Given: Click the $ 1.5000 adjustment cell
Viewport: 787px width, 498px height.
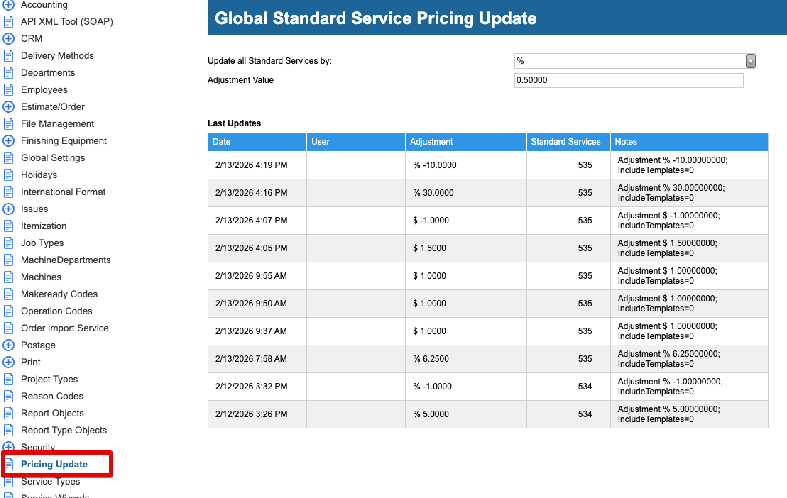Looking at the screenshot, I should point(466,248).
